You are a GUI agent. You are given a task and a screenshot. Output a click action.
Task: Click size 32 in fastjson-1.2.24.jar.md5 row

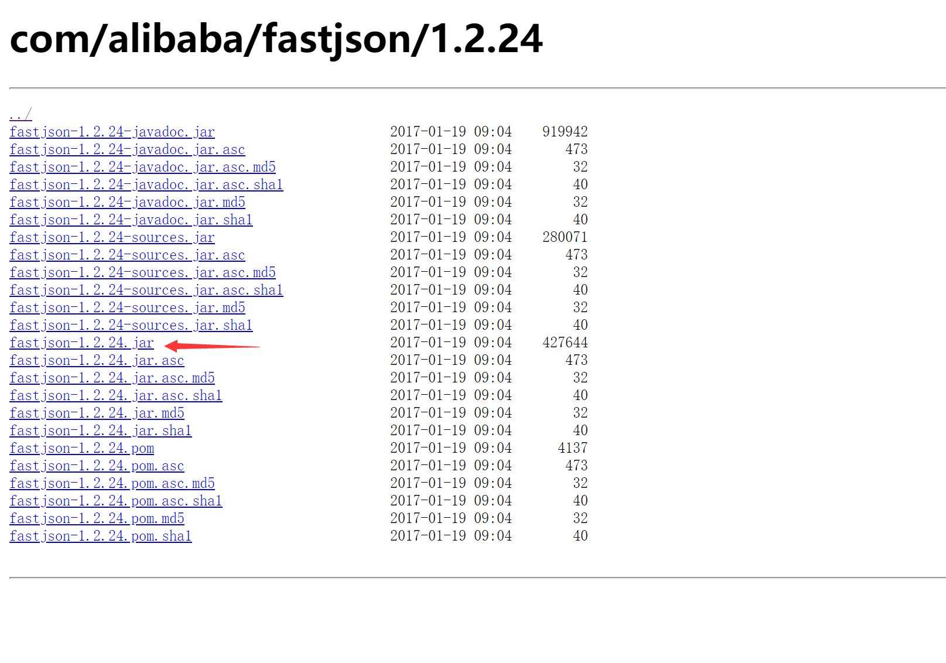pos(580,413)
